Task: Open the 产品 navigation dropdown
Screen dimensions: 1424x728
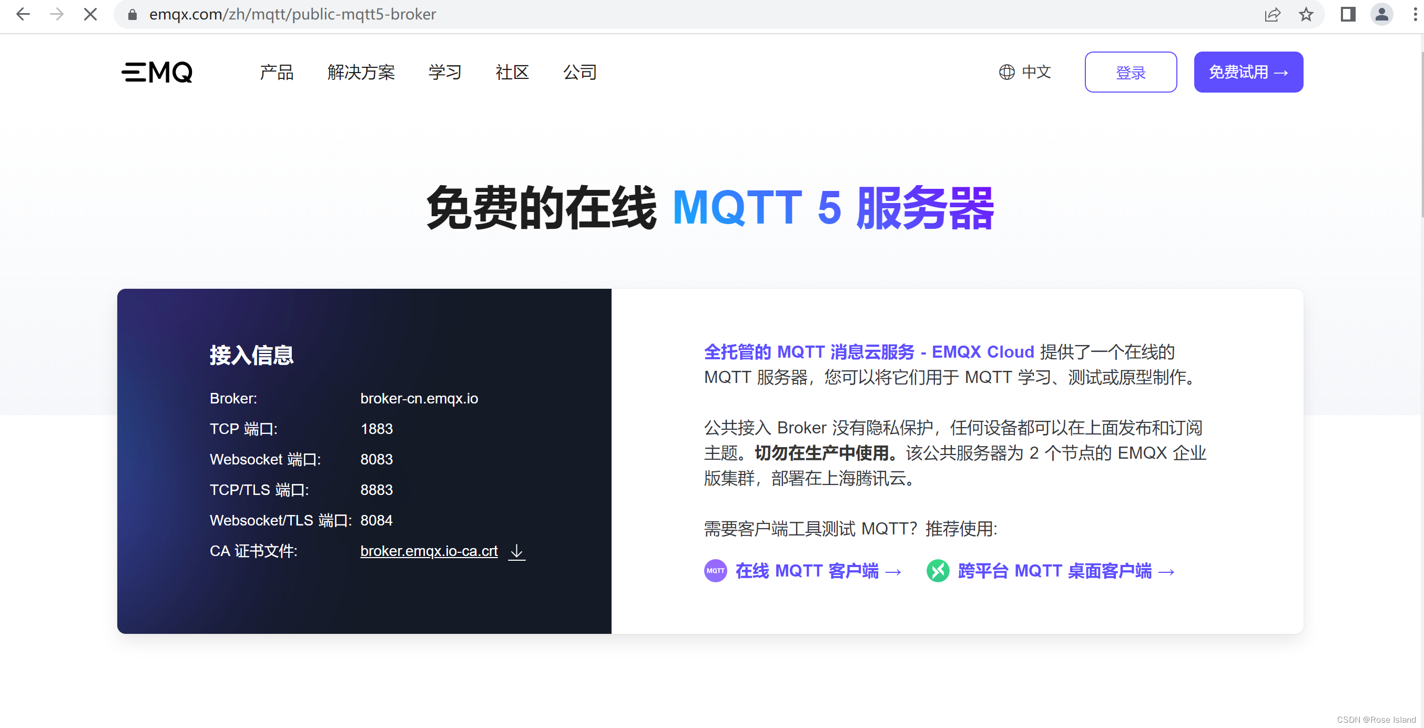Action: [277, 72]
